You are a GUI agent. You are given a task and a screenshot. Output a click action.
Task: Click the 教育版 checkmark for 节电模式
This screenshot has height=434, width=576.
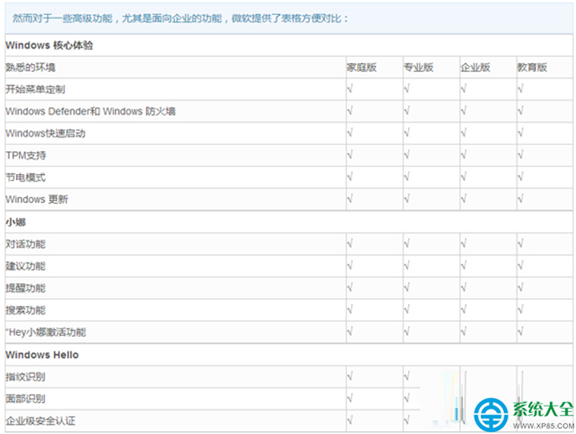[521, 177]
